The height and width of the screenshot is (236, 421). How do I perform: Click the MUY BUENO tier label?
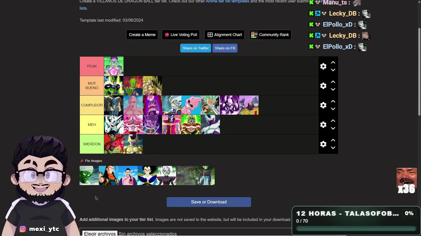pos(92,86)
